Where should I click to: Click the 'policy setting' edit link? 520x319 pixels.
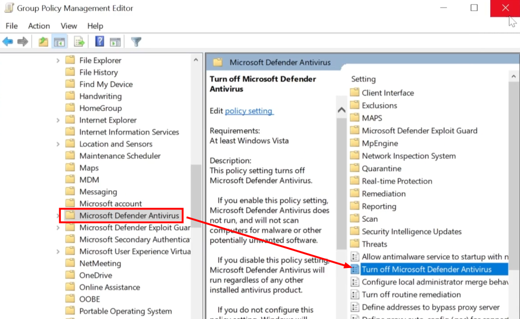click(x=249, y=111)
